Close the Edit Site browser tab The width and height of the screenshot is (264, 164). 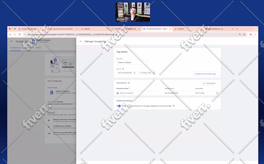click(x=139, y=29)
